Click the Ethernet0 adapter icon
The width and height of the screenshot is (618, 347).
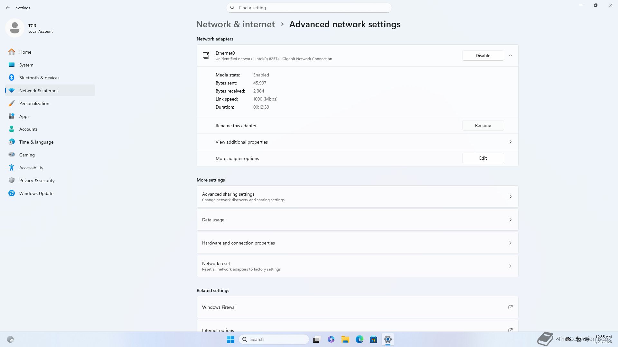[x=206, y=56]
